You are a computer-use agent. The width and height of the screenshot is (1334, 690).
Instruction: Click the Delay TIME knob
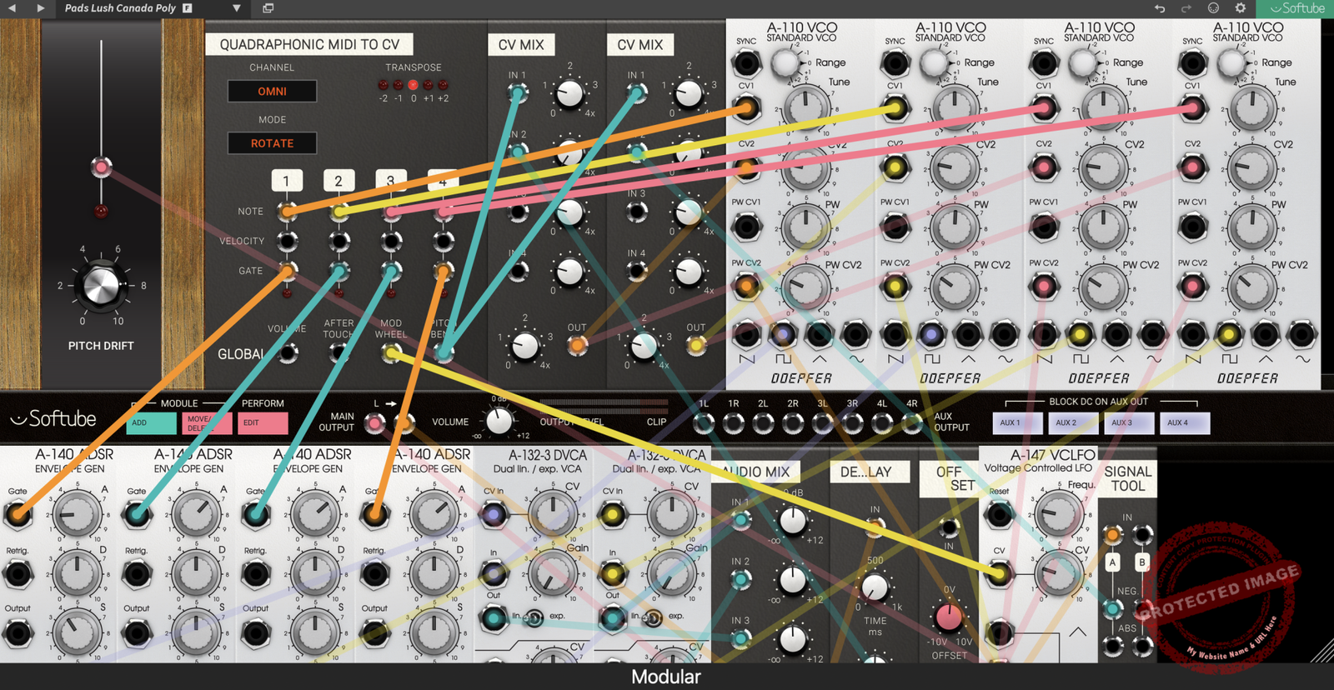875,587
